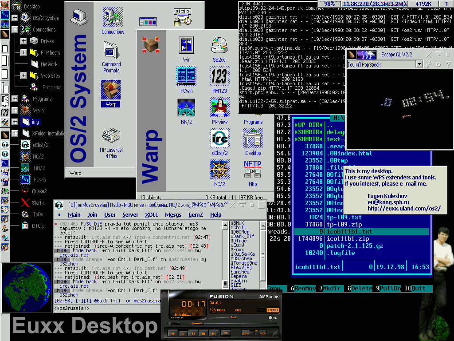Open oChat/2 irc icon in Warp folder window
454x341 pixels.
coord(219,139)
